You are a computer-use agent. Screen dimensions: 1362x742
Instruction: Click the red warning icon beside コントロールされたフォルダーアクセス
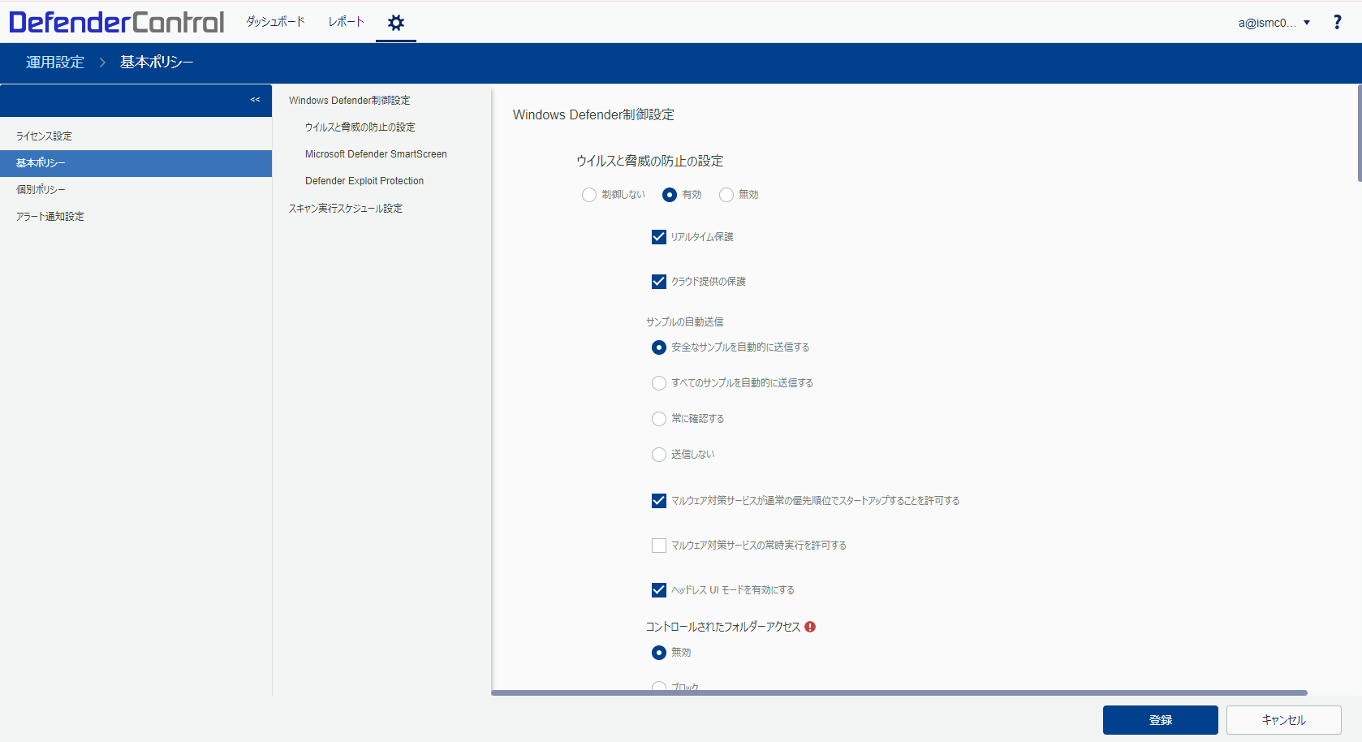tap(810, 627)
